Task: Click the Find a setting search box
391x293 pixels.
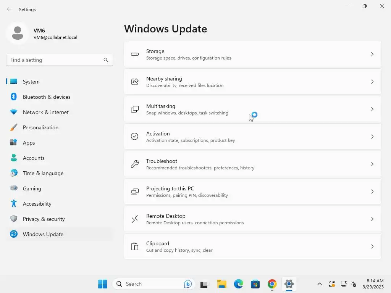Action: (x=59, y=60)
